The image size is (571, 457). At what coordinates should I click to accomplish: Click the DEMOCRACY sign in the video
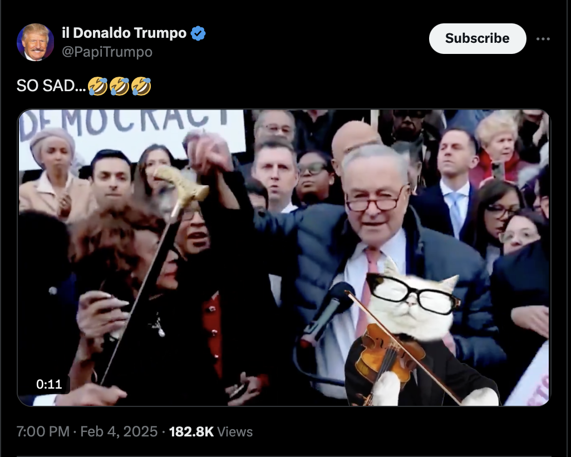coord(132,135)
